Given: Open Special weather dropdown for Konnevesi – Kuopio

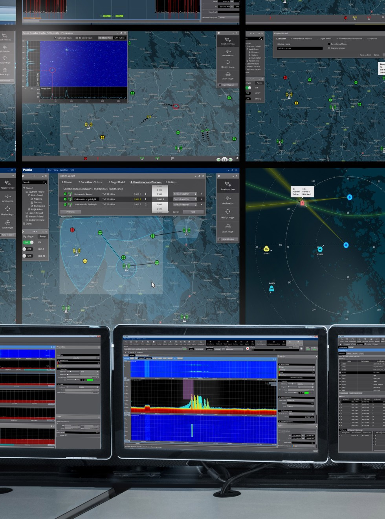Looking at the screenshot, I should 185,194.
